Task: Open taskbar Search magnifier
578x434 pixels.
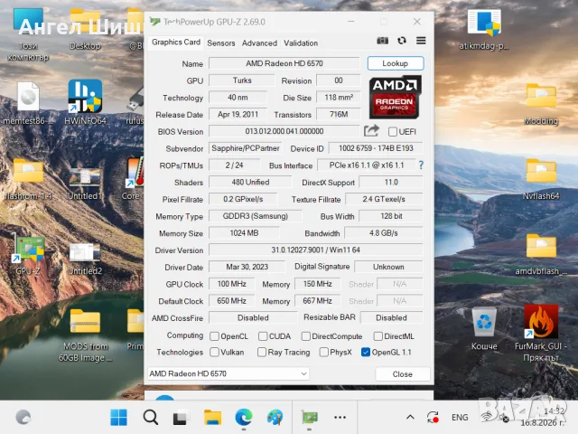Action: tap(151, 418)
